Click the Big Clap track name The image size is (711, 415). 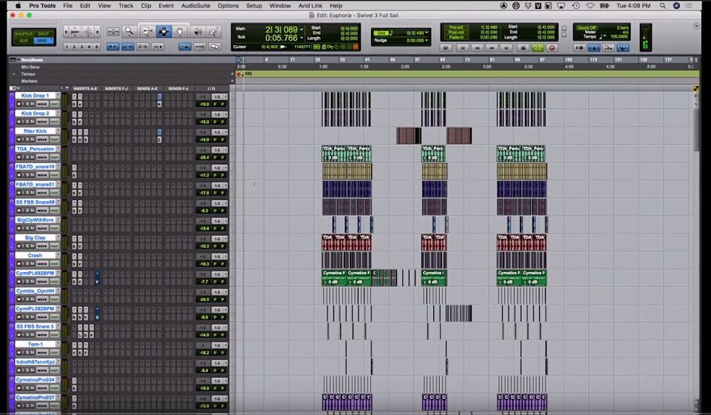(x=36, y=238)
